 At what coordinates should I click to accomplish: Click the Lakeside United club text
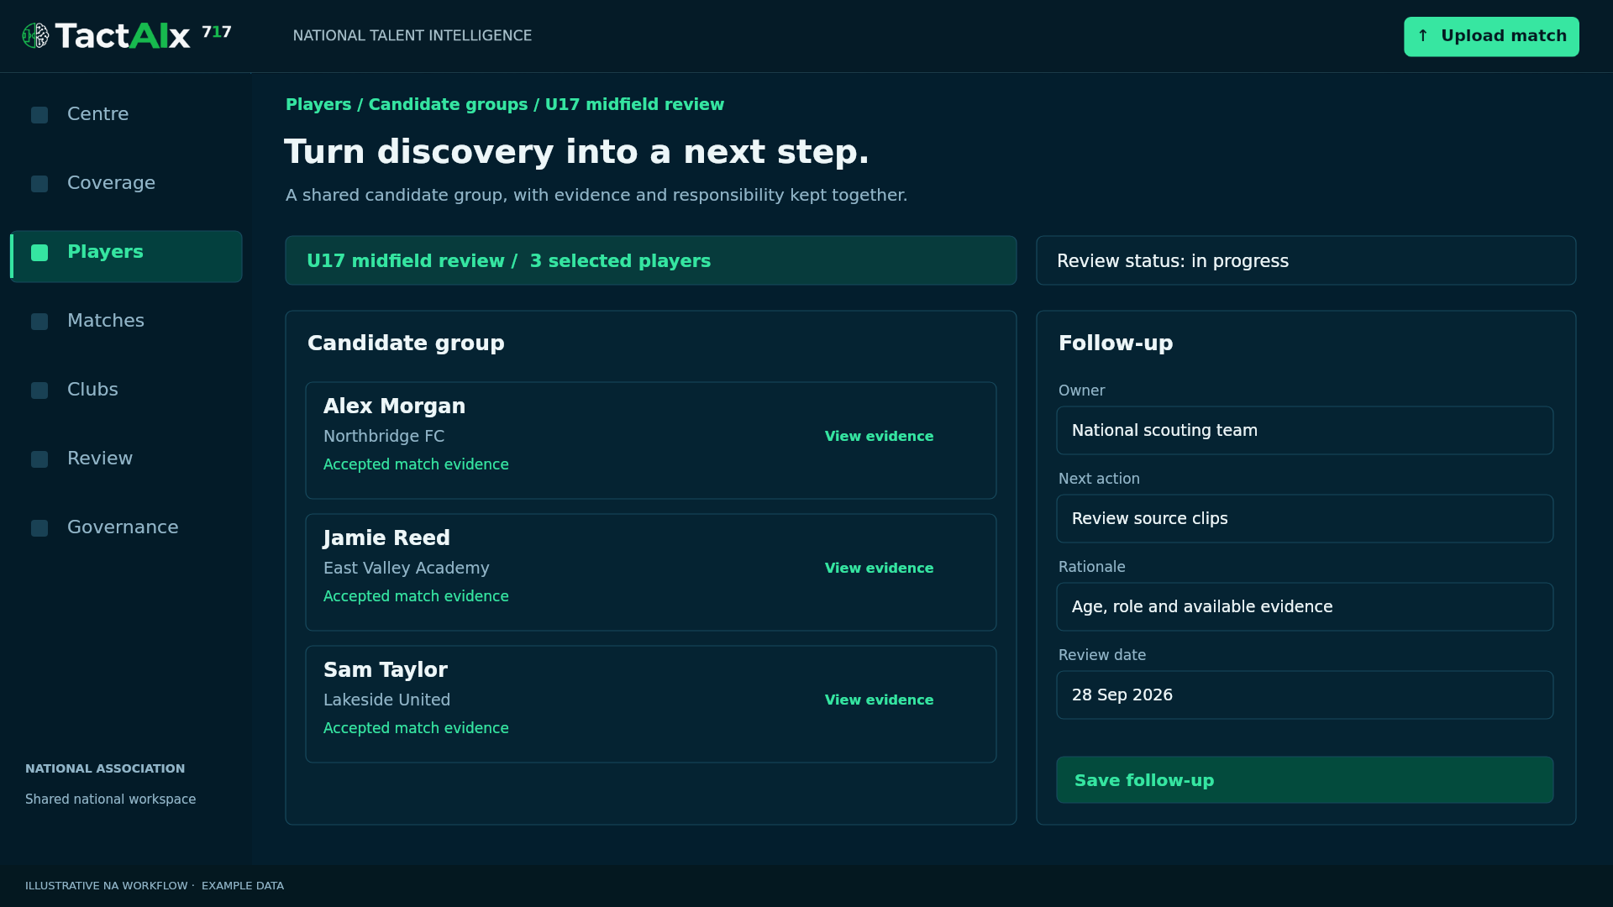click(386, 700)
